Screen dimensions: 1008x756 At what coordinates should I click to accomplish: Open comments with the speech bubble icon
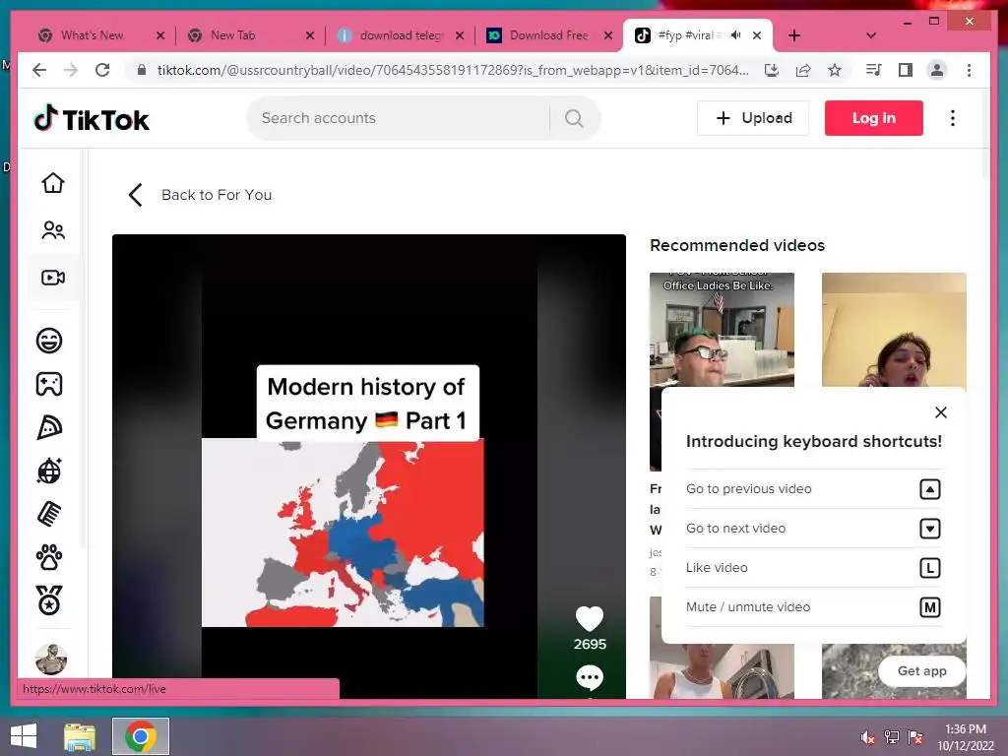click(590, 677)
